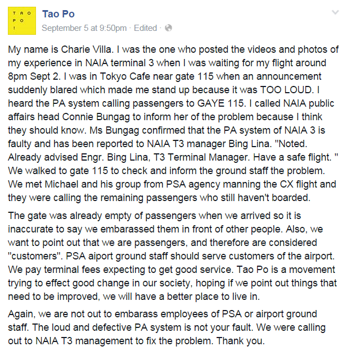Click the yellow Tao Po profile picture
Screen dimensions: 347x351
22,21
